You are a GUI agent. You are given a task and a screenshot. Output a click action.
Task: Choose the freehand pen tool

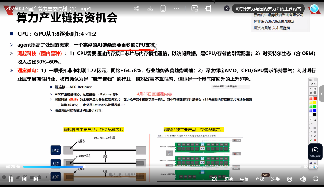311,120
